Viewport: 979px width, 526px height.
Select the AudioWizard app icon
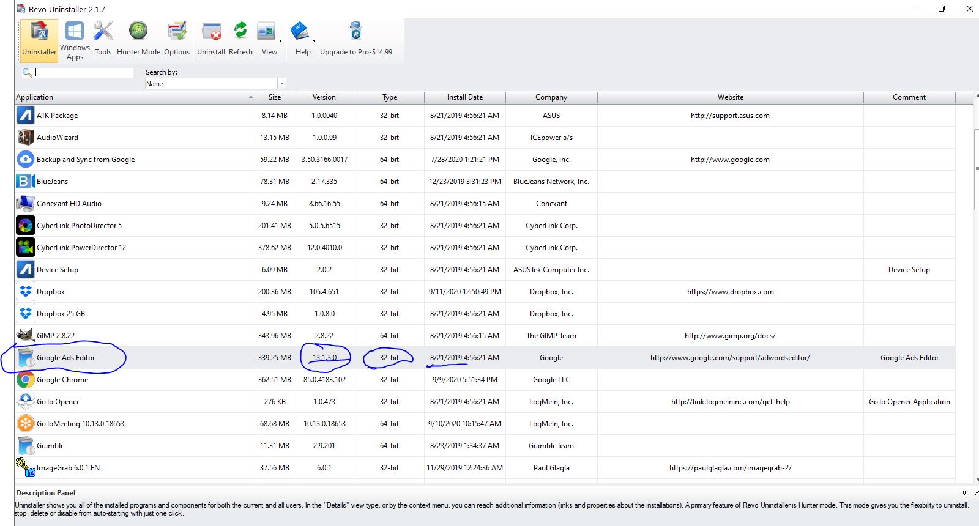tap(25, 137)
